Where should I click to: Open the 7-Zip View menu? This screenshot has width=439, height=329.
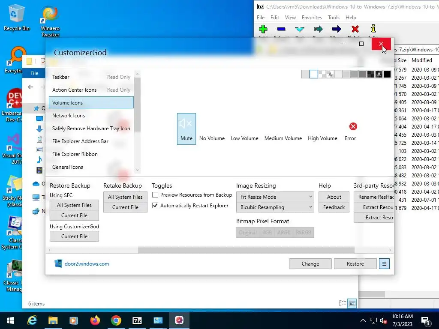click(x=290, y=17)
